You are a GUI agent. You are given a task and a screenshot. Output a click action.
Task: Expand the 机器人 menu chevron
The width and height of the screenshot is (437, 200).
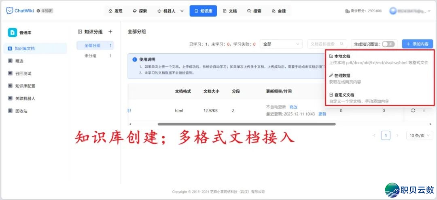(182, 11)
